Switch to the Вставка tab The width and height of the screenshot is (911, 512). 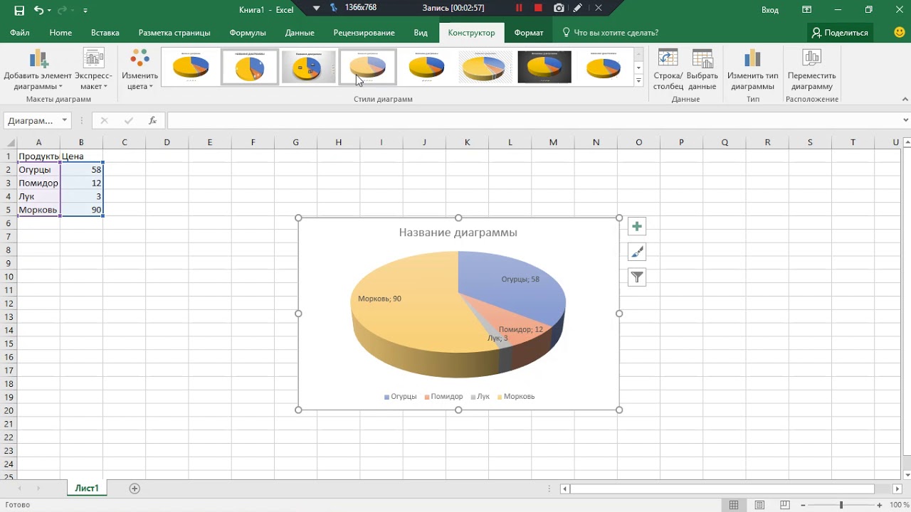[x=105, y=33]
